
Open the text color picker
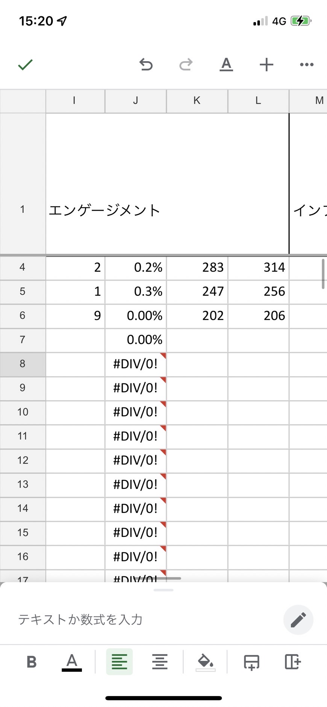pos(72,662)
